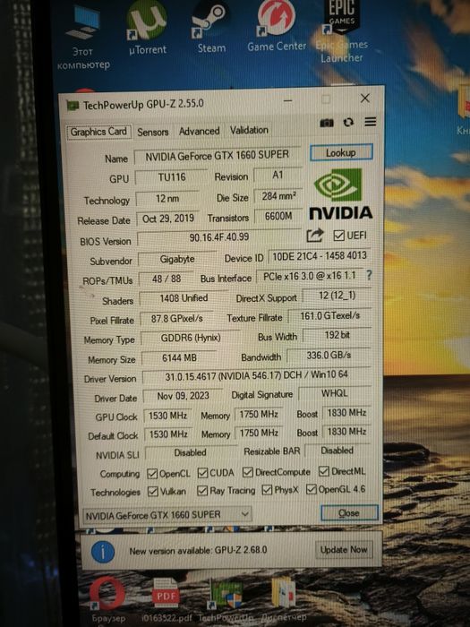Click the Die Size value 284 mm²
Image resolution: width=470 pixels, height=627 pixels.
278,196
